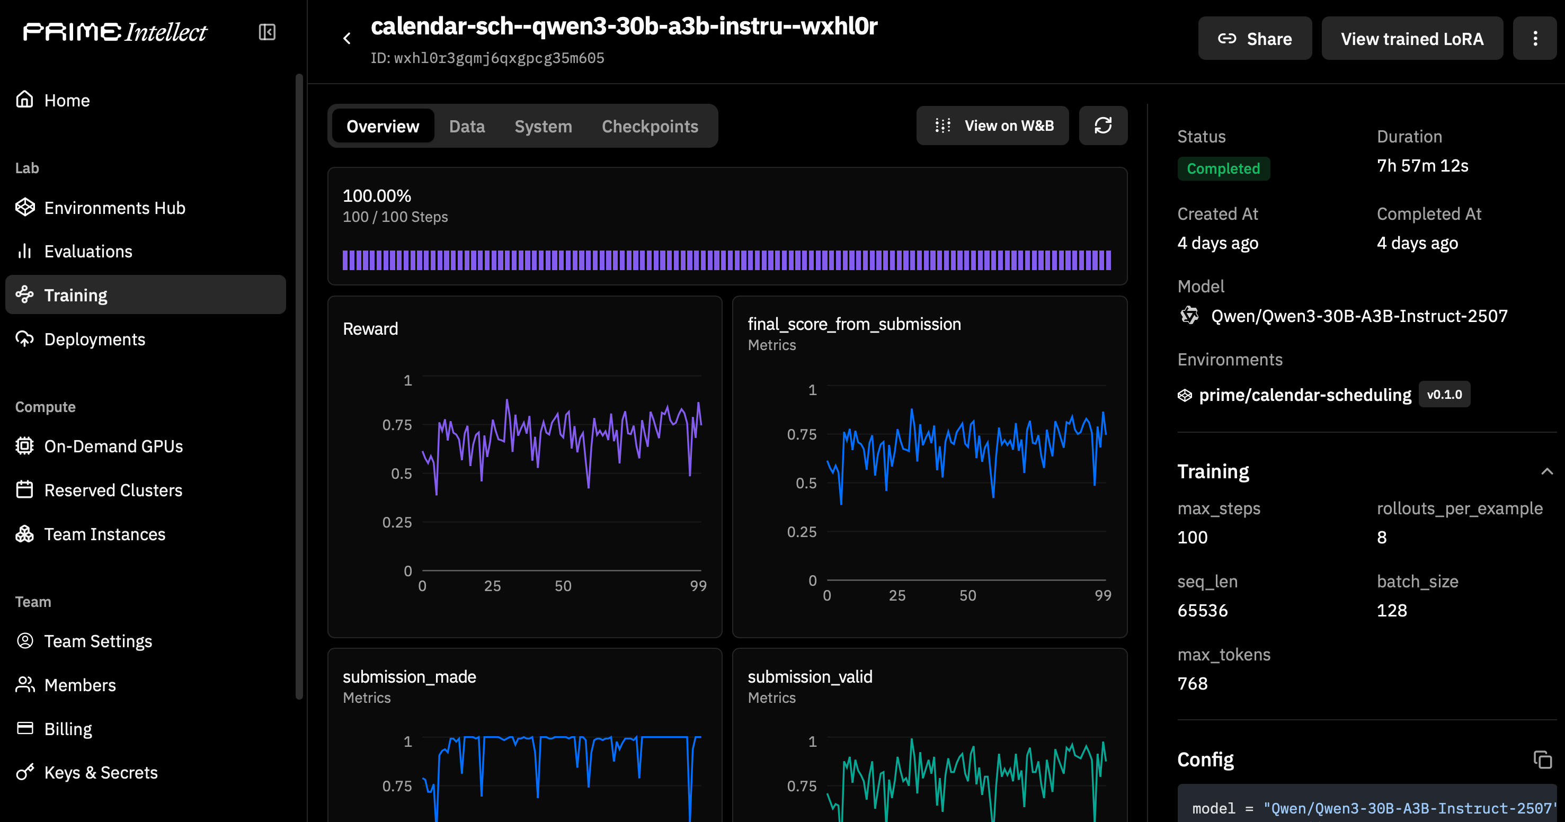The height and width of the screenshot is (822, 1565).
Task: Open Evaluations in the sidebar
Action: 146,251
